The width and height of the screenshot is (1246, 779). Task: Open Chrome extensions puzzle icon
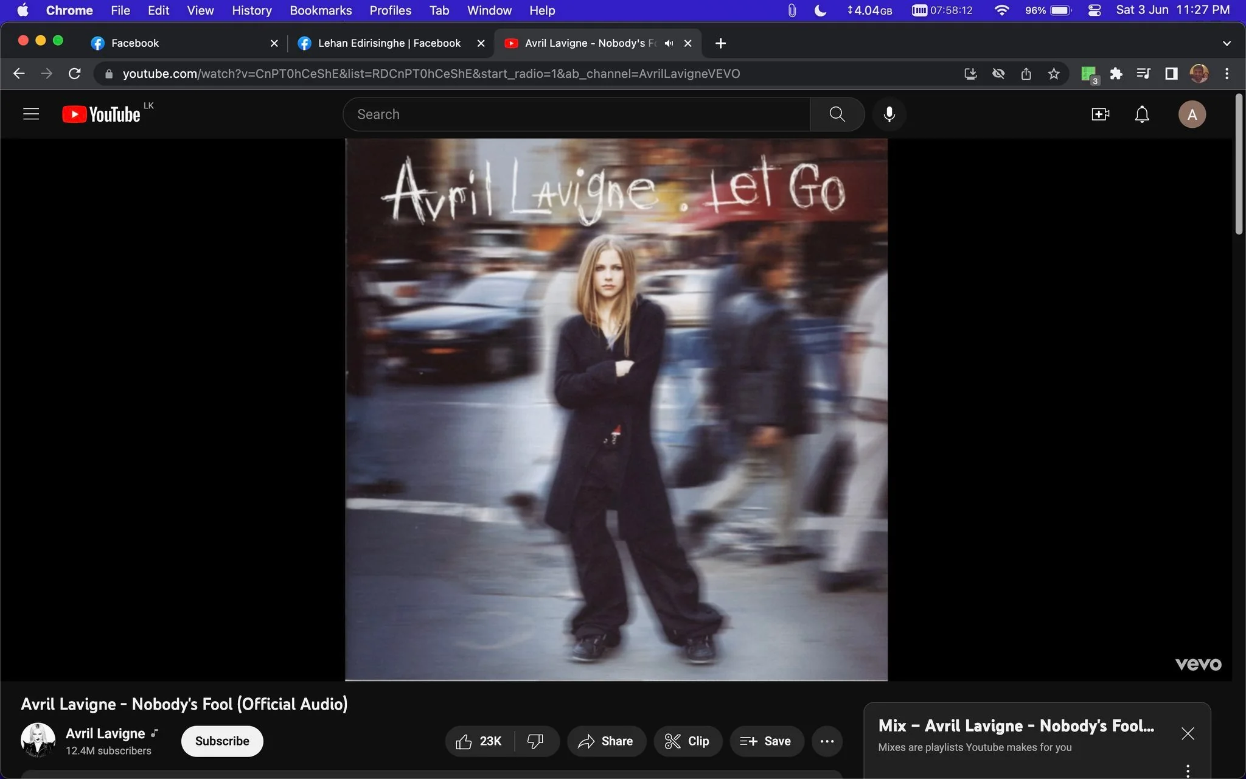(1116, 74)
